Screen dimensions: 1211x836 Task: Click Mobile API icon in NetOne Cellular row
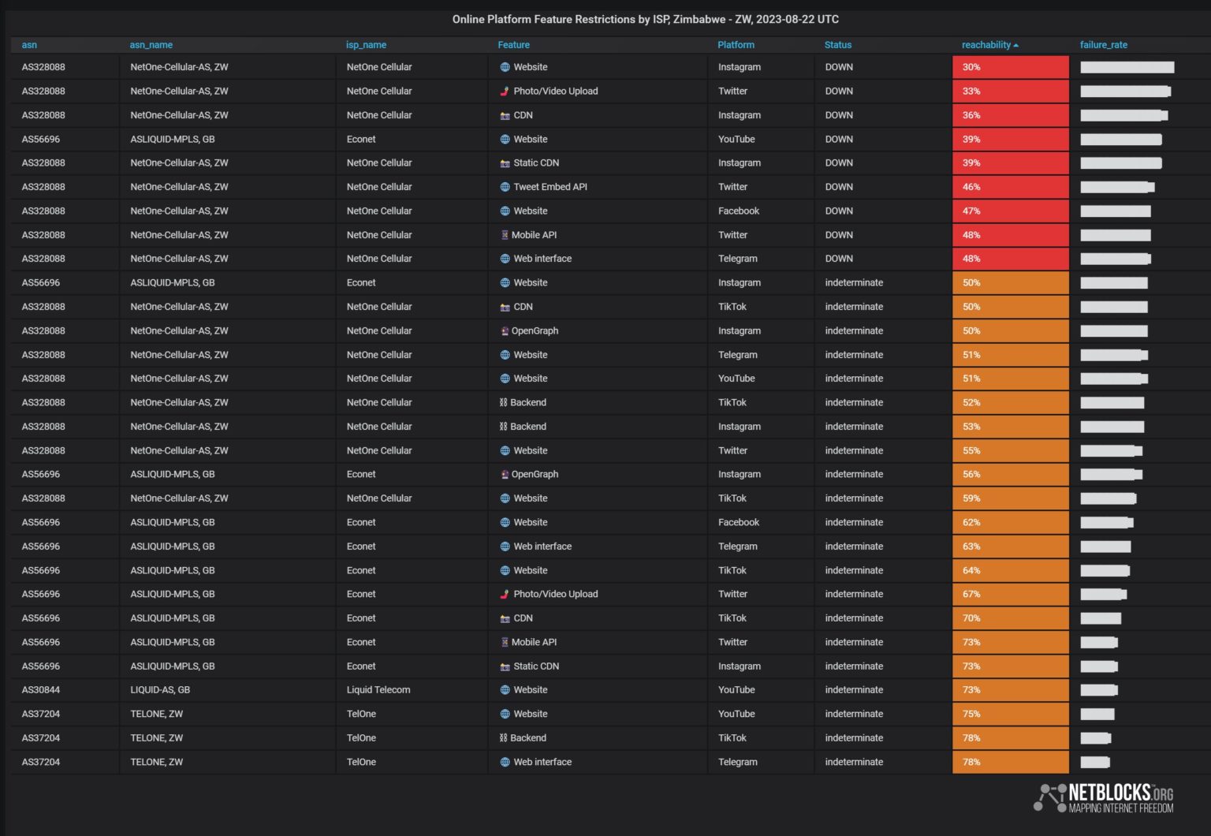pos(505,235)
